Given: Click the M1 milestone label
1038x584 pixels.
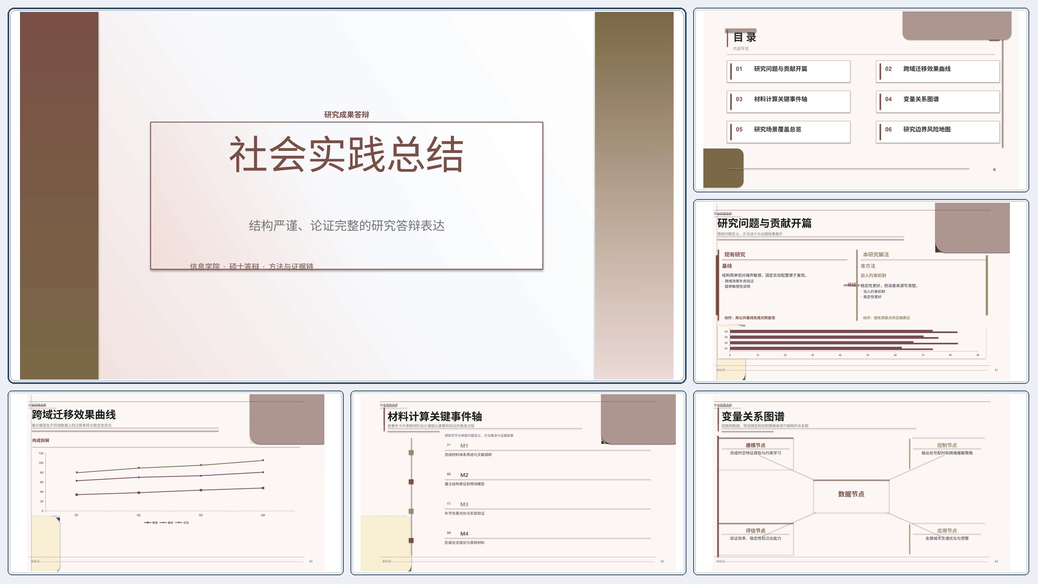Looking at the screenshot, I should click(464, 446).
